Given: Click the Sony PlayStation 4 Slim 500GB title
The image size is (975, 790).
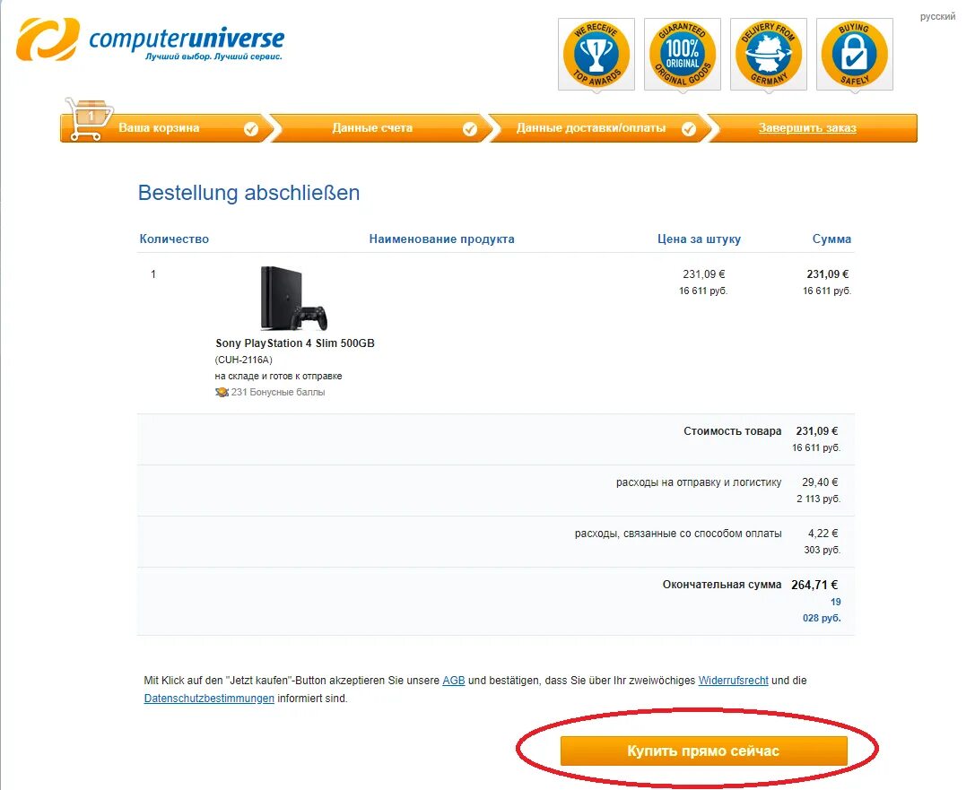Looking at the screenshot, I should [295, 343].
